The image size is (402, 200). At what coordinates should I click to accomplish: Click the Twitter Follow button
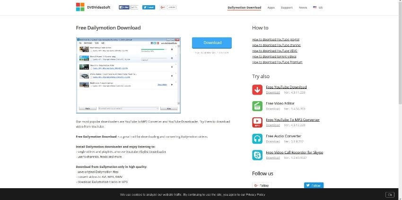pyautogui.click(x=314, y=185)
